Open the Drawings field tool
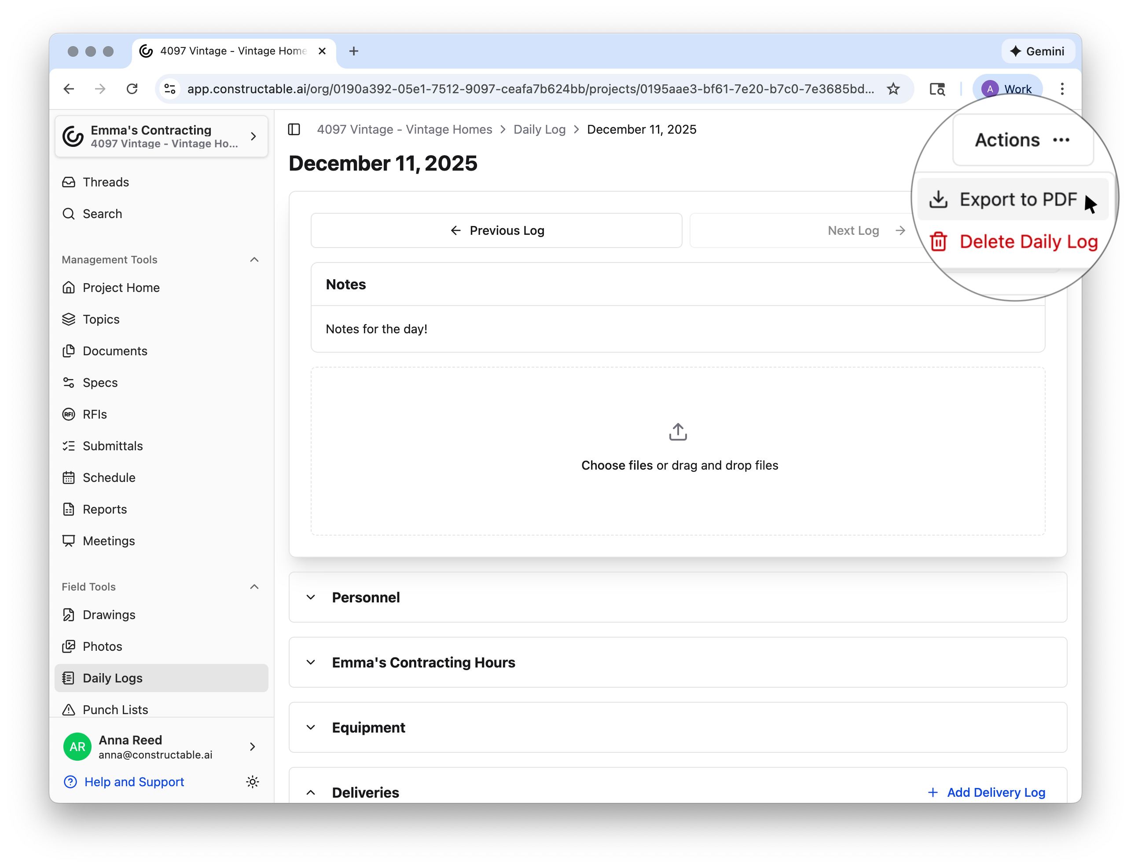Image resolution: width=1131 pixels, height=868 pixels. click(x=161, y=614)
